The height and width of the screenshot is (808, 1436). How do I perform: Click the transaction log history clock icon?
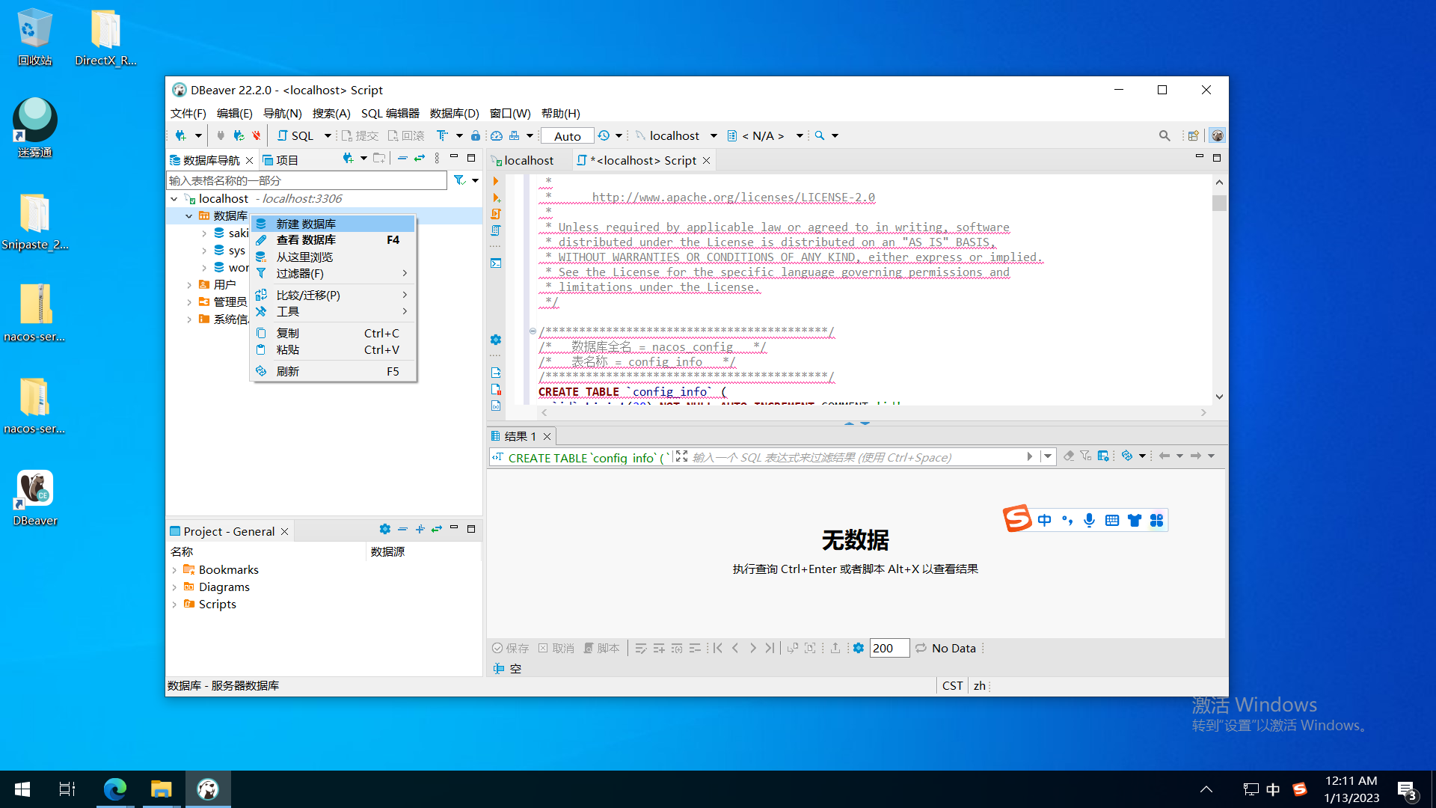pyautogui.click(x=604, y=135)
